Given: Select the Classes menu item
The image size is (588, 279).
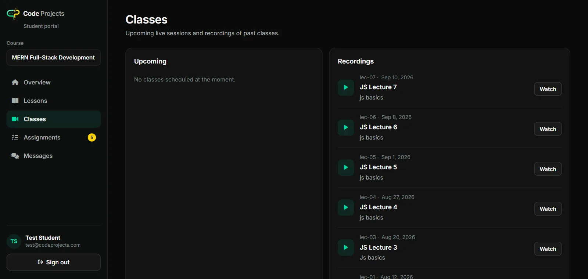Looking at the screenshot, I should pos(54,119).
